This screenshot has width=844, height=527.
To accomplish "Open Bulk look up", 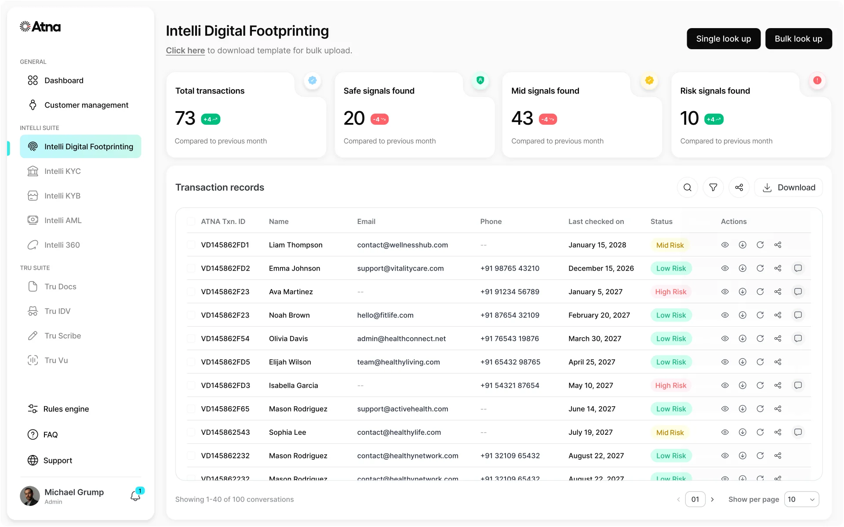I will tap(798, 39).
